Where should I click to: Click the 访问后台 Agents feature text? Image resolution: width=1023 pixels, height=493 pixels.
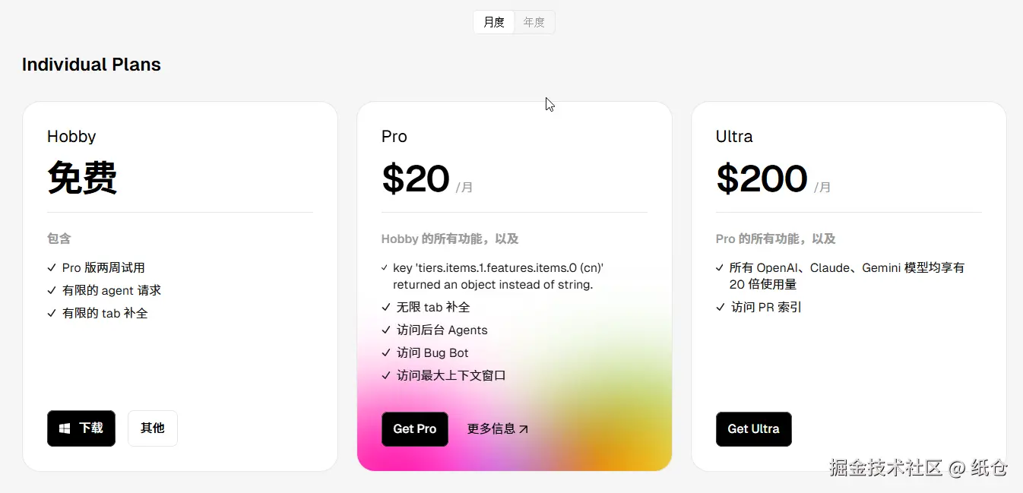442,330
